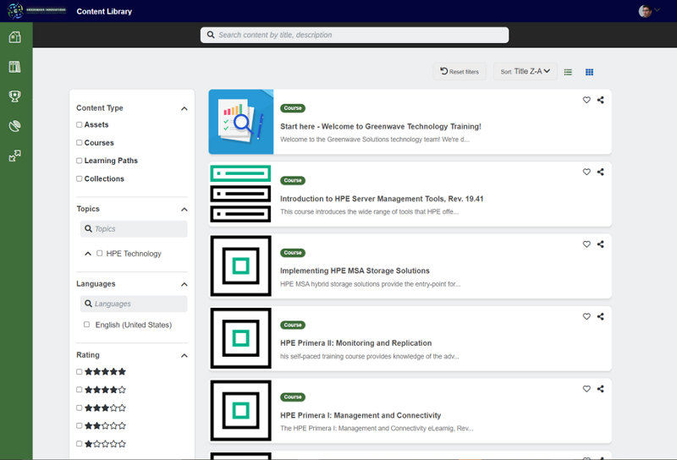
Task: Check the Learning Paths content type
Action: tap(79, 161)
